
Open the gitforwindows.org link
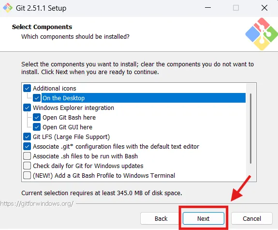pos(37,204)
